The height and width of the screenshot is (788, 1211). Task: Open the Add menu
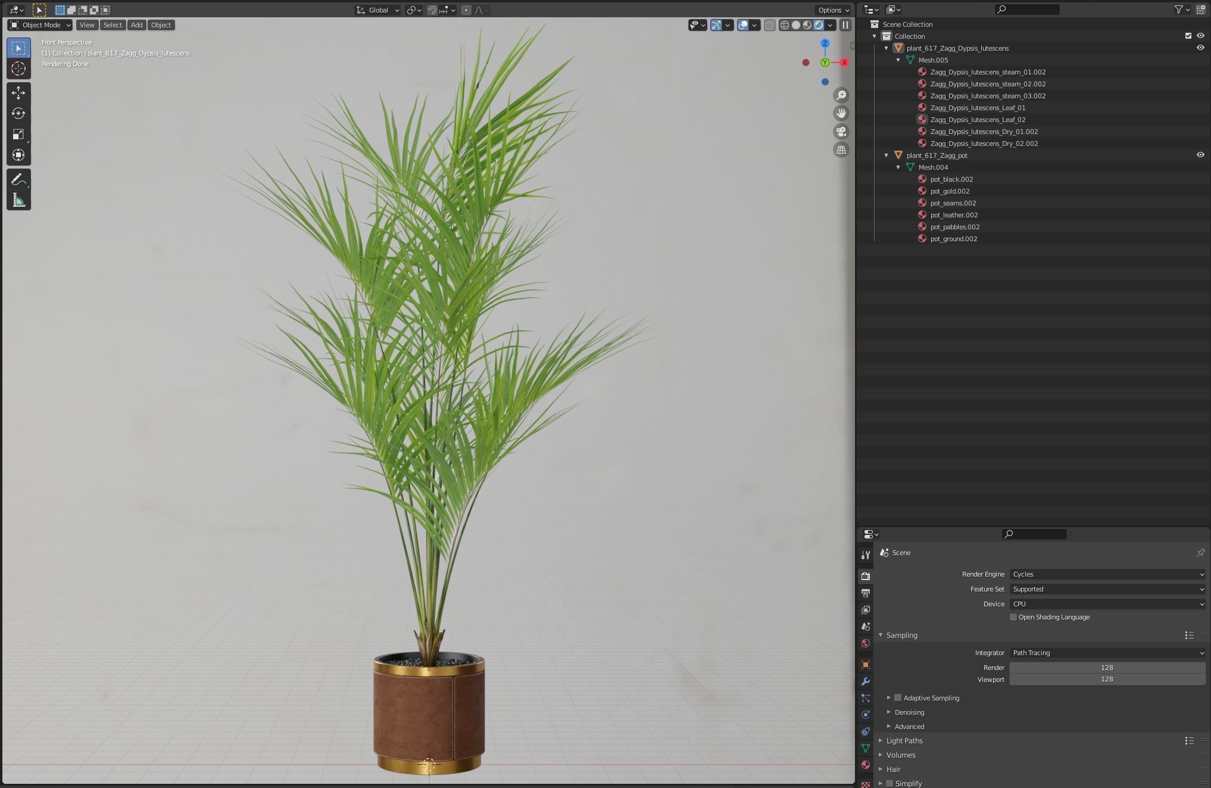click(x=136, y=25)
